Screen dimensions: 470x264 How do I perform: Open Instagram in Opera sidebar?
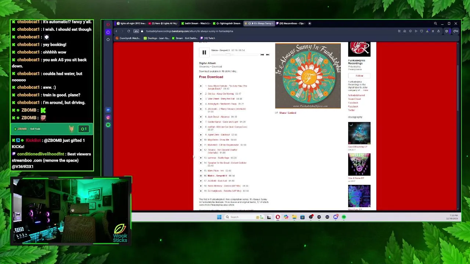108,118
